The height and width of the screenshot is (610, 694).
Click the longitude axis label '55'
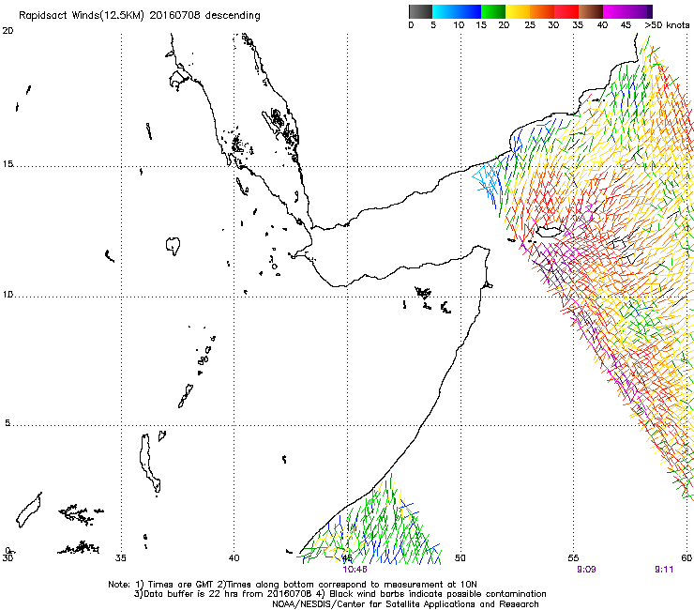[573, 557]
